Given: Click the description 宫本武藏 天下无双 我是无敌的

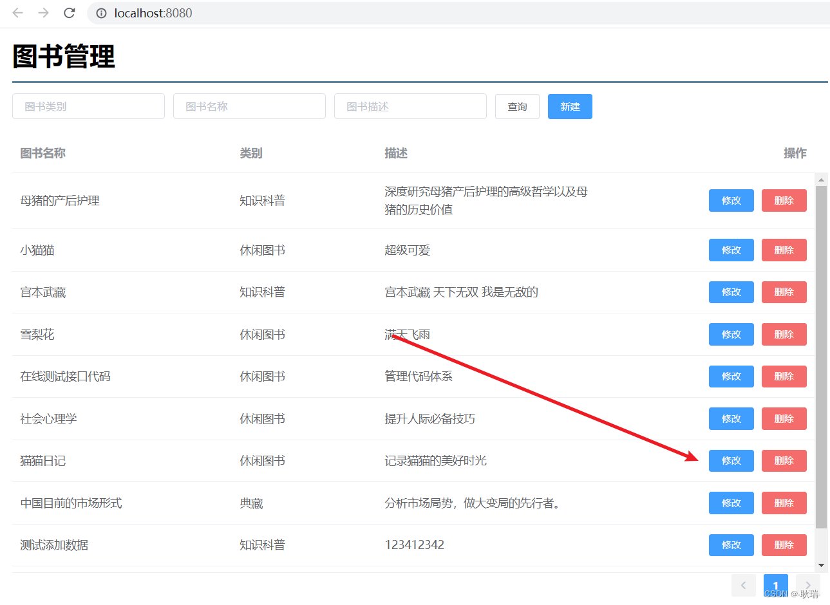Looking at the screenshot, I should click(461, 292).
